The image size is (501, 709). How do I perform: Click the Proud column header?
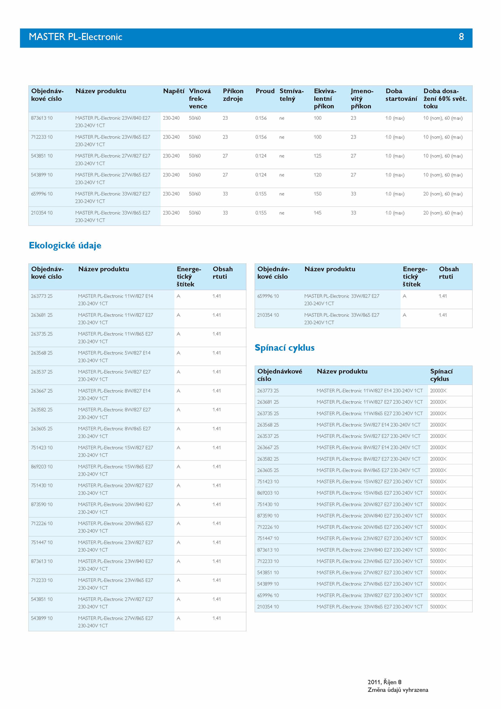coord(265,91)
